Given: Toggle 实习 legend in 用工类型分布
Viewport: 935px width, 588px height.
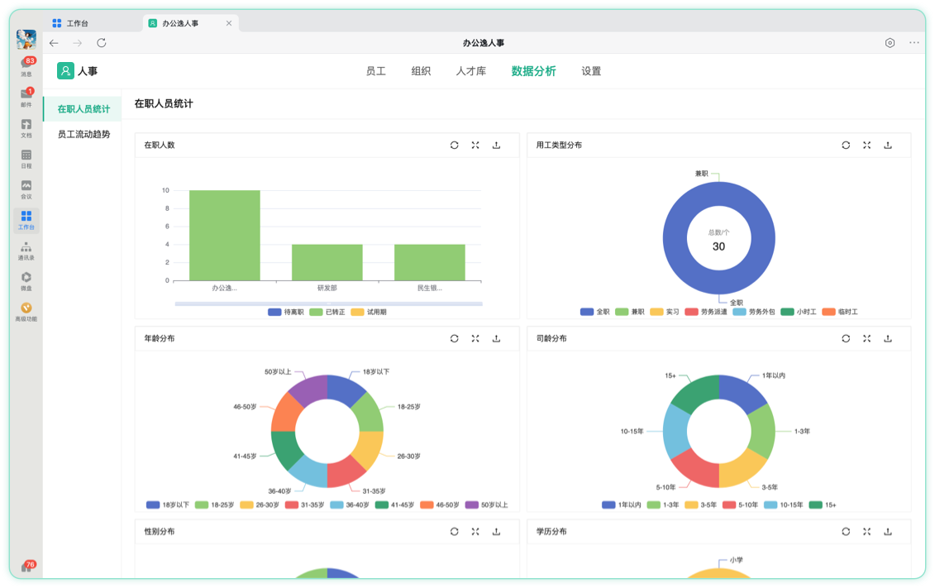Looking at the screenshot, I should [x=665, y=312].
